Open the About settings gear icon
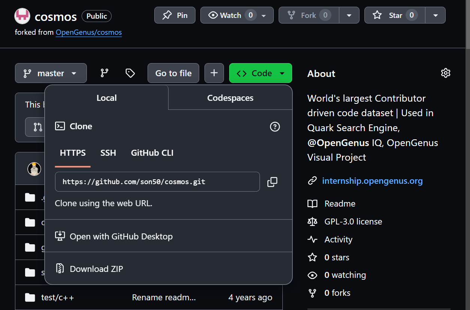Image resolution: width=470 pixels, height=310 pixels. [446, 73]
